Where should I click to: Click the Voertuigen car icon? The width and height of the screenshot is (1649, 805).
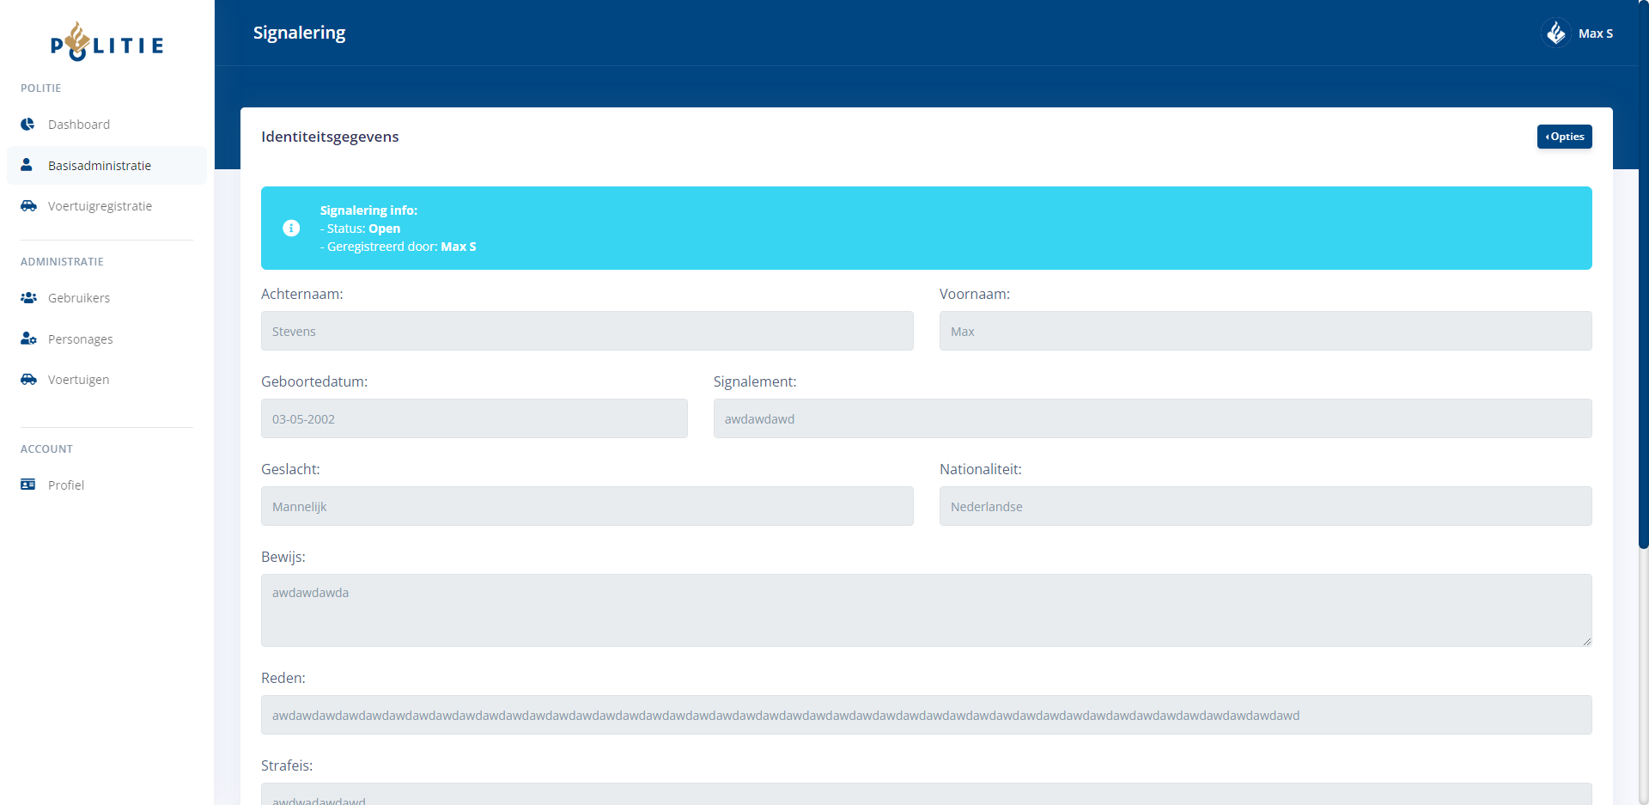28,380
